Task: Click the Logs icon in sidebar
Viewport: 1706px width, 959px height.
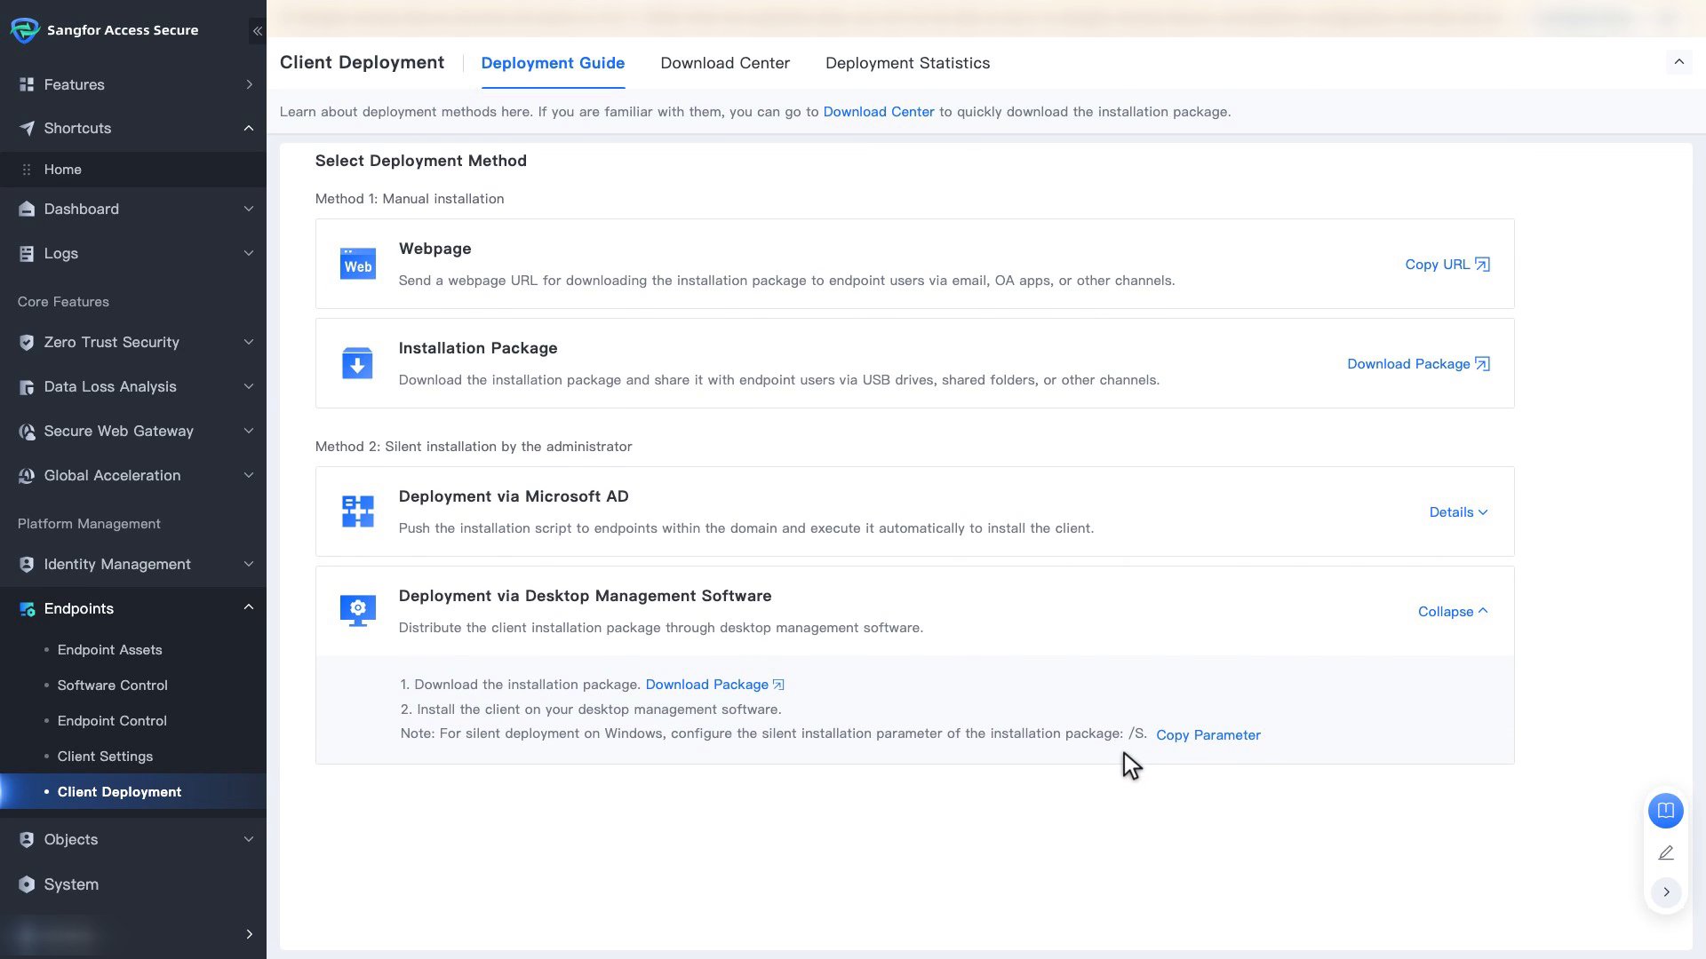Action: [x=27, y=253]
